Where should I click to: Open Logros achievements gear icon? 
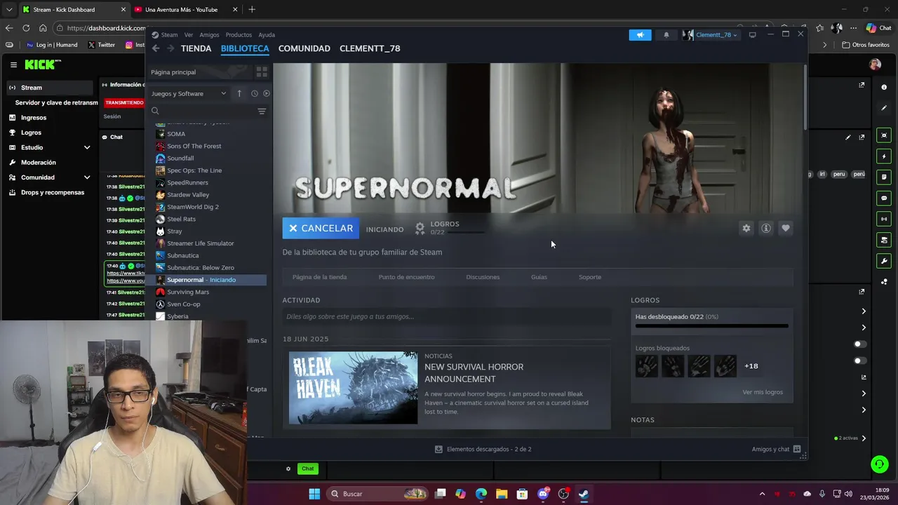tap(420, 228)
